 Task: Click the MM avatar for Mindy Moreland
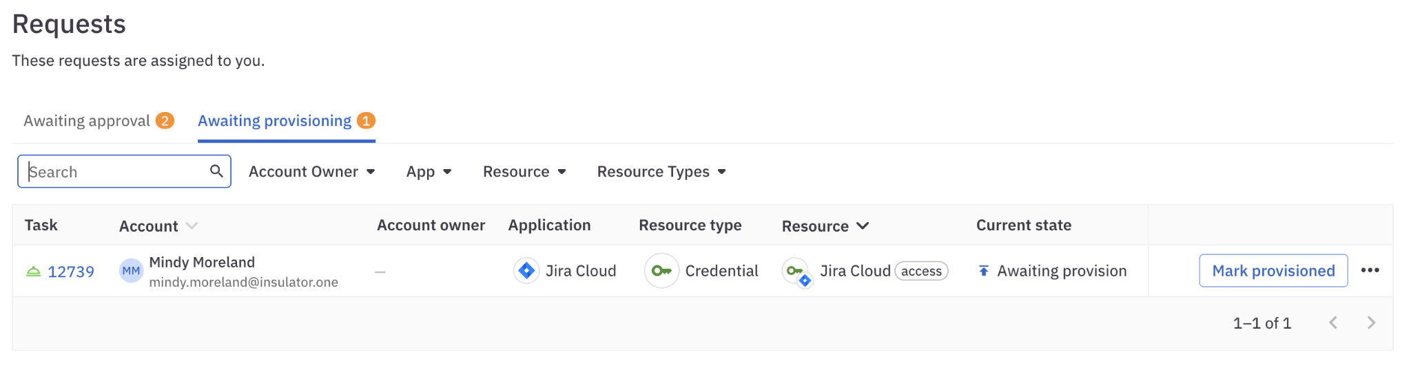coord(131,271)
